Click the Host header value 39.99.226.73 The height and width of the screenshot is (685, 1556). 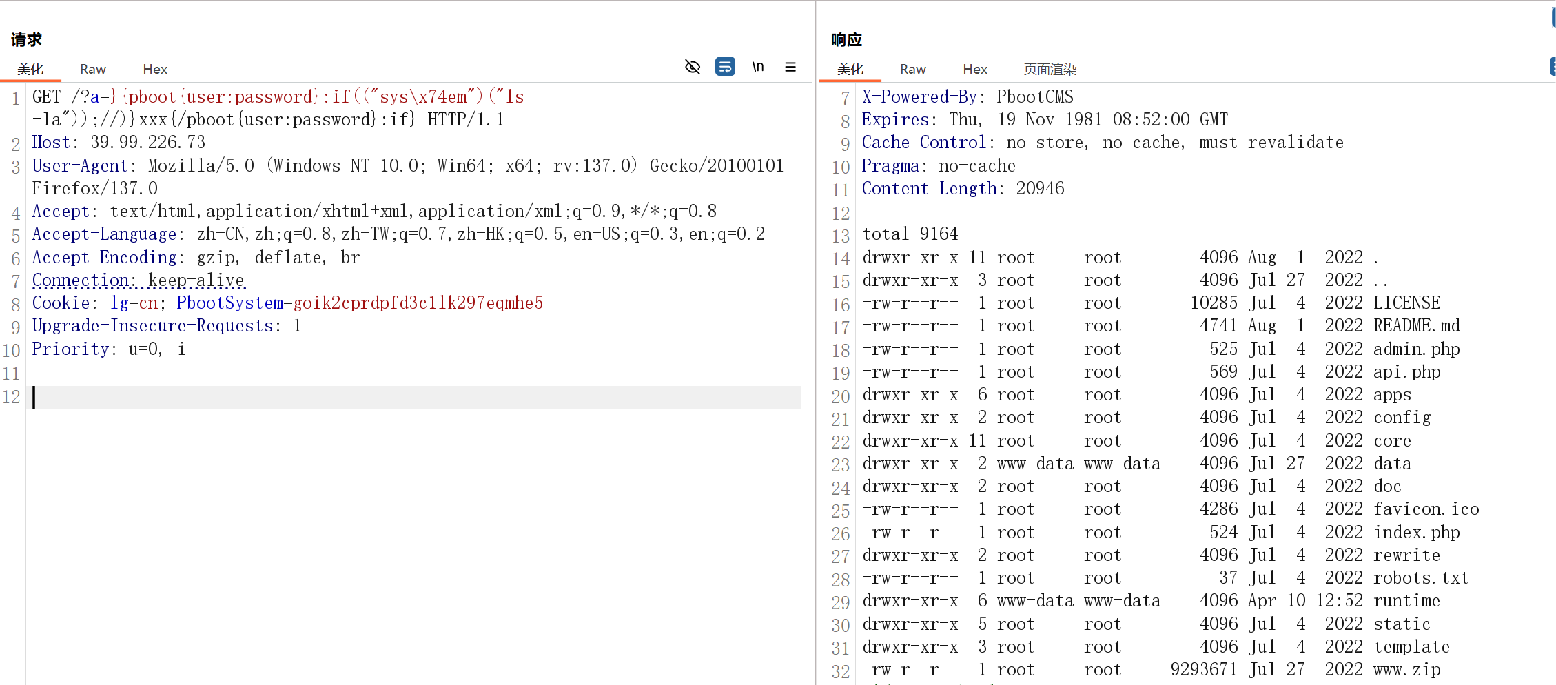point(148,143)
